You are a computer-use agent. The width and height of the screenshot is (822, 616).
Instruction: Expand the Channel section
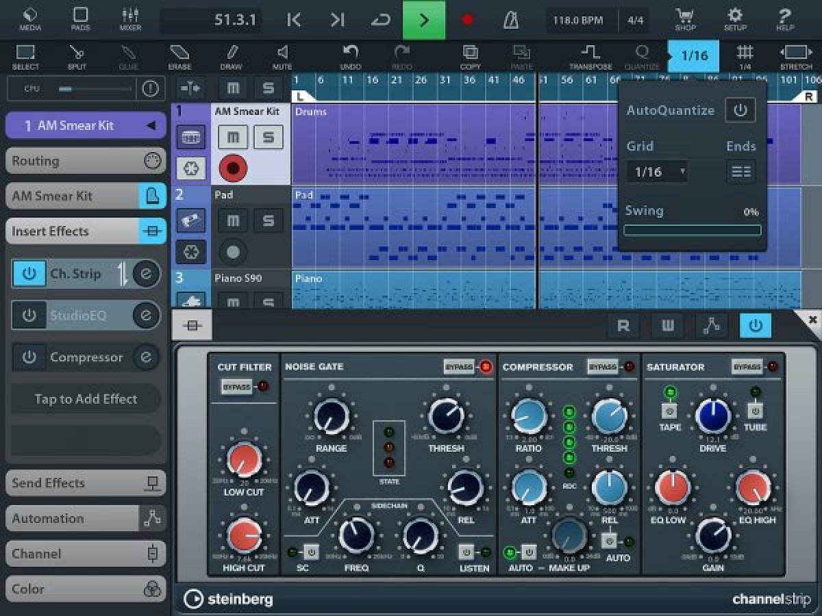pyautogui.click(x=86, y=554)
